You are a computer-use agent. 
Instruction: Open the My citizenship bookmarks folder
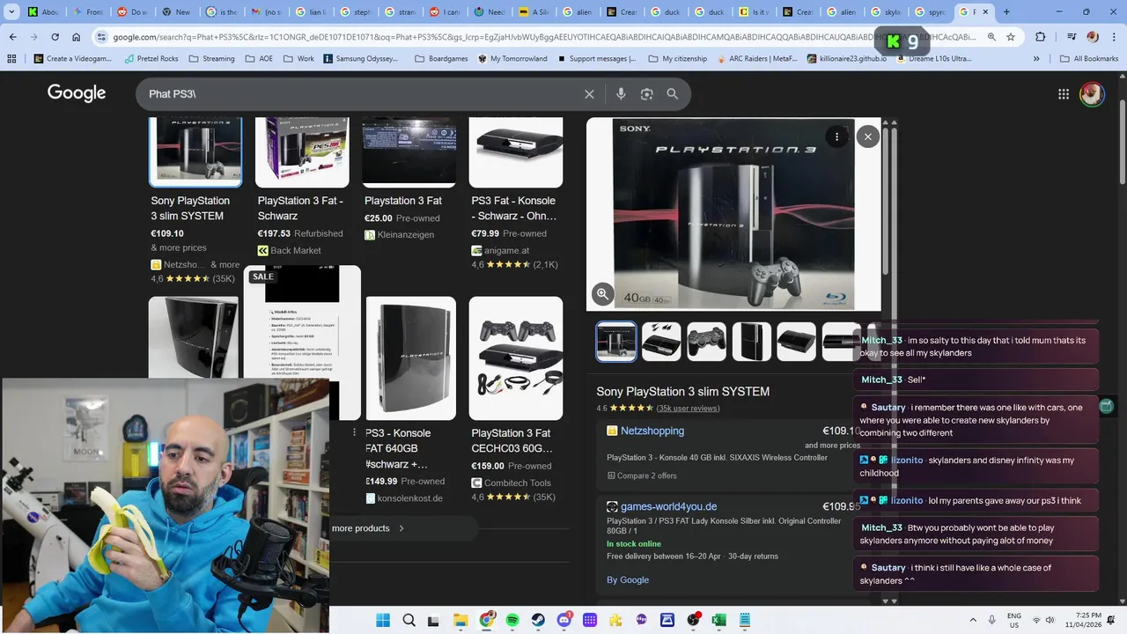coord(677,59)
